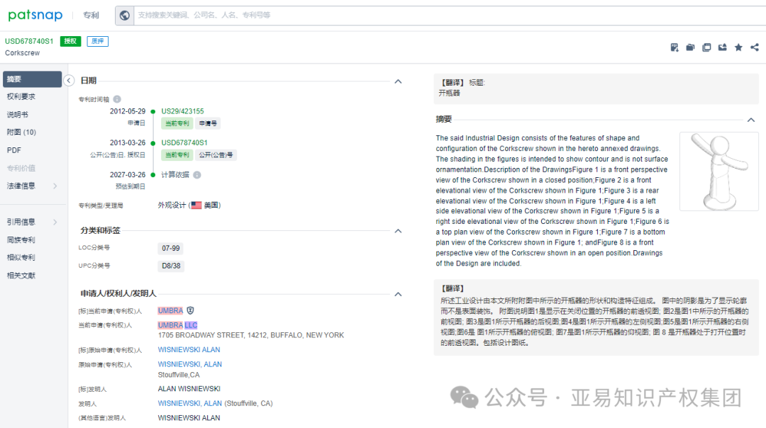766x428 pixels.
Task: Click the 公开(公告)号 tag
Action: point(216,155)
